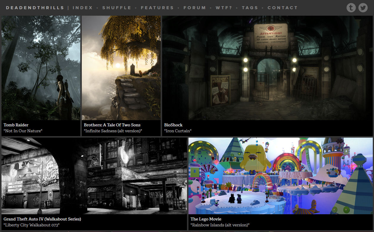Click the WTF? navigation item
This screenshot has width=374, height=232.
[224, 8]
